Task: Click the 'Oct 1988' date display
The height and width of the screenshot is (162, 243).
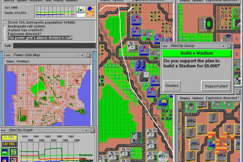Action: (11, 8)
